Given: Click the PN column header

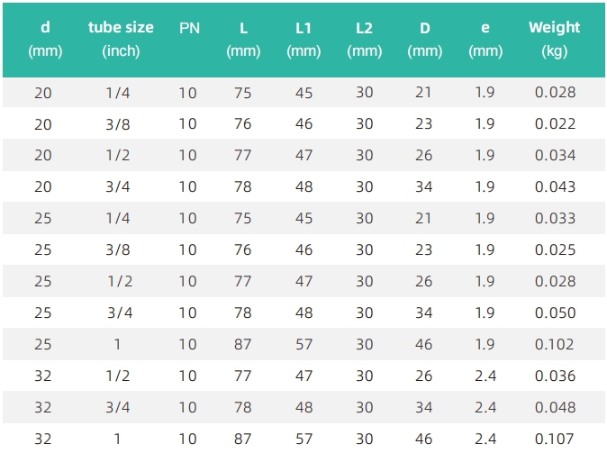Looking at the screenshot, I should [x=189, y=28].
